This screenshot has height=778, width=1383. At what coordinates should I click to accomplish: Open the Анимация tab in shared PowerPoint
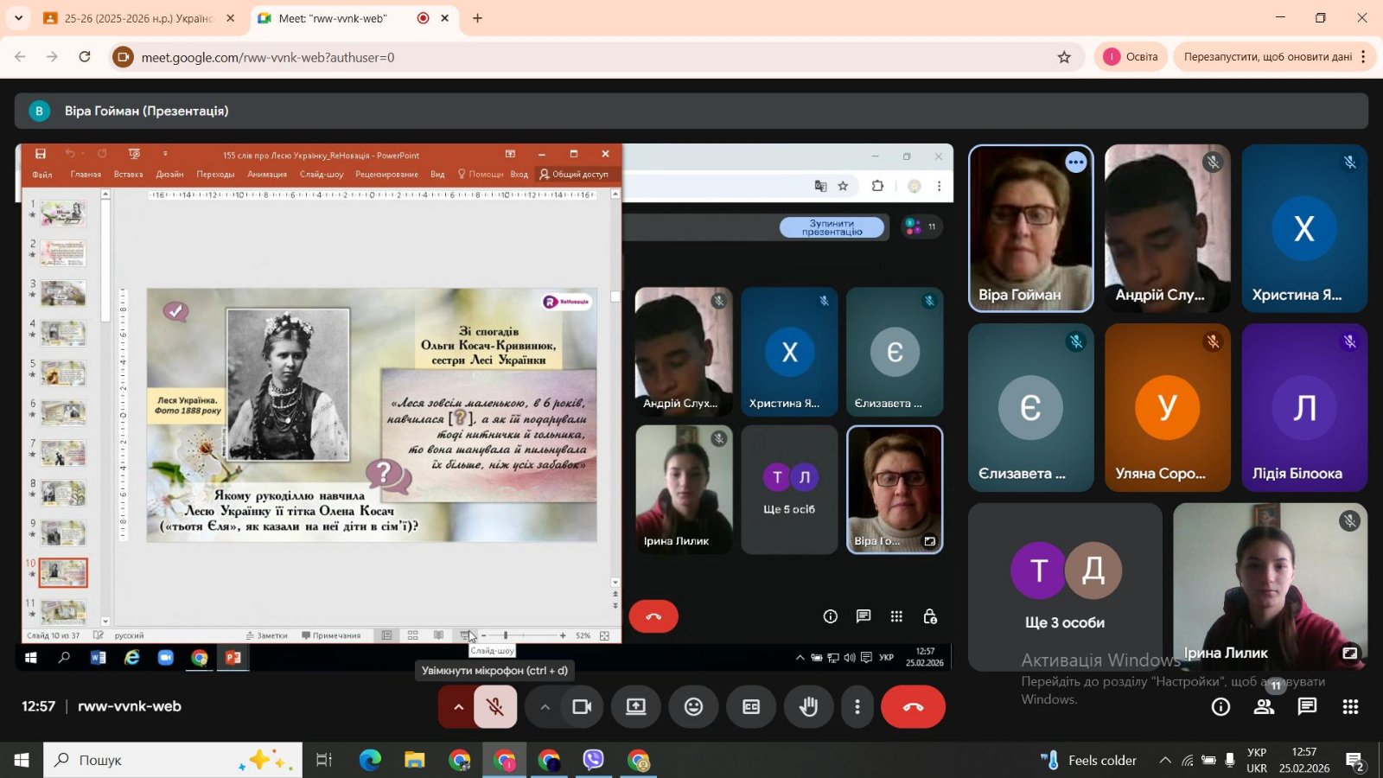pos(267,175)
